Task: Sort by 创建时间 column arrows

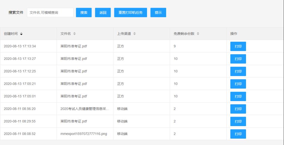Action: pyautogui.click(x=21, y=34)
